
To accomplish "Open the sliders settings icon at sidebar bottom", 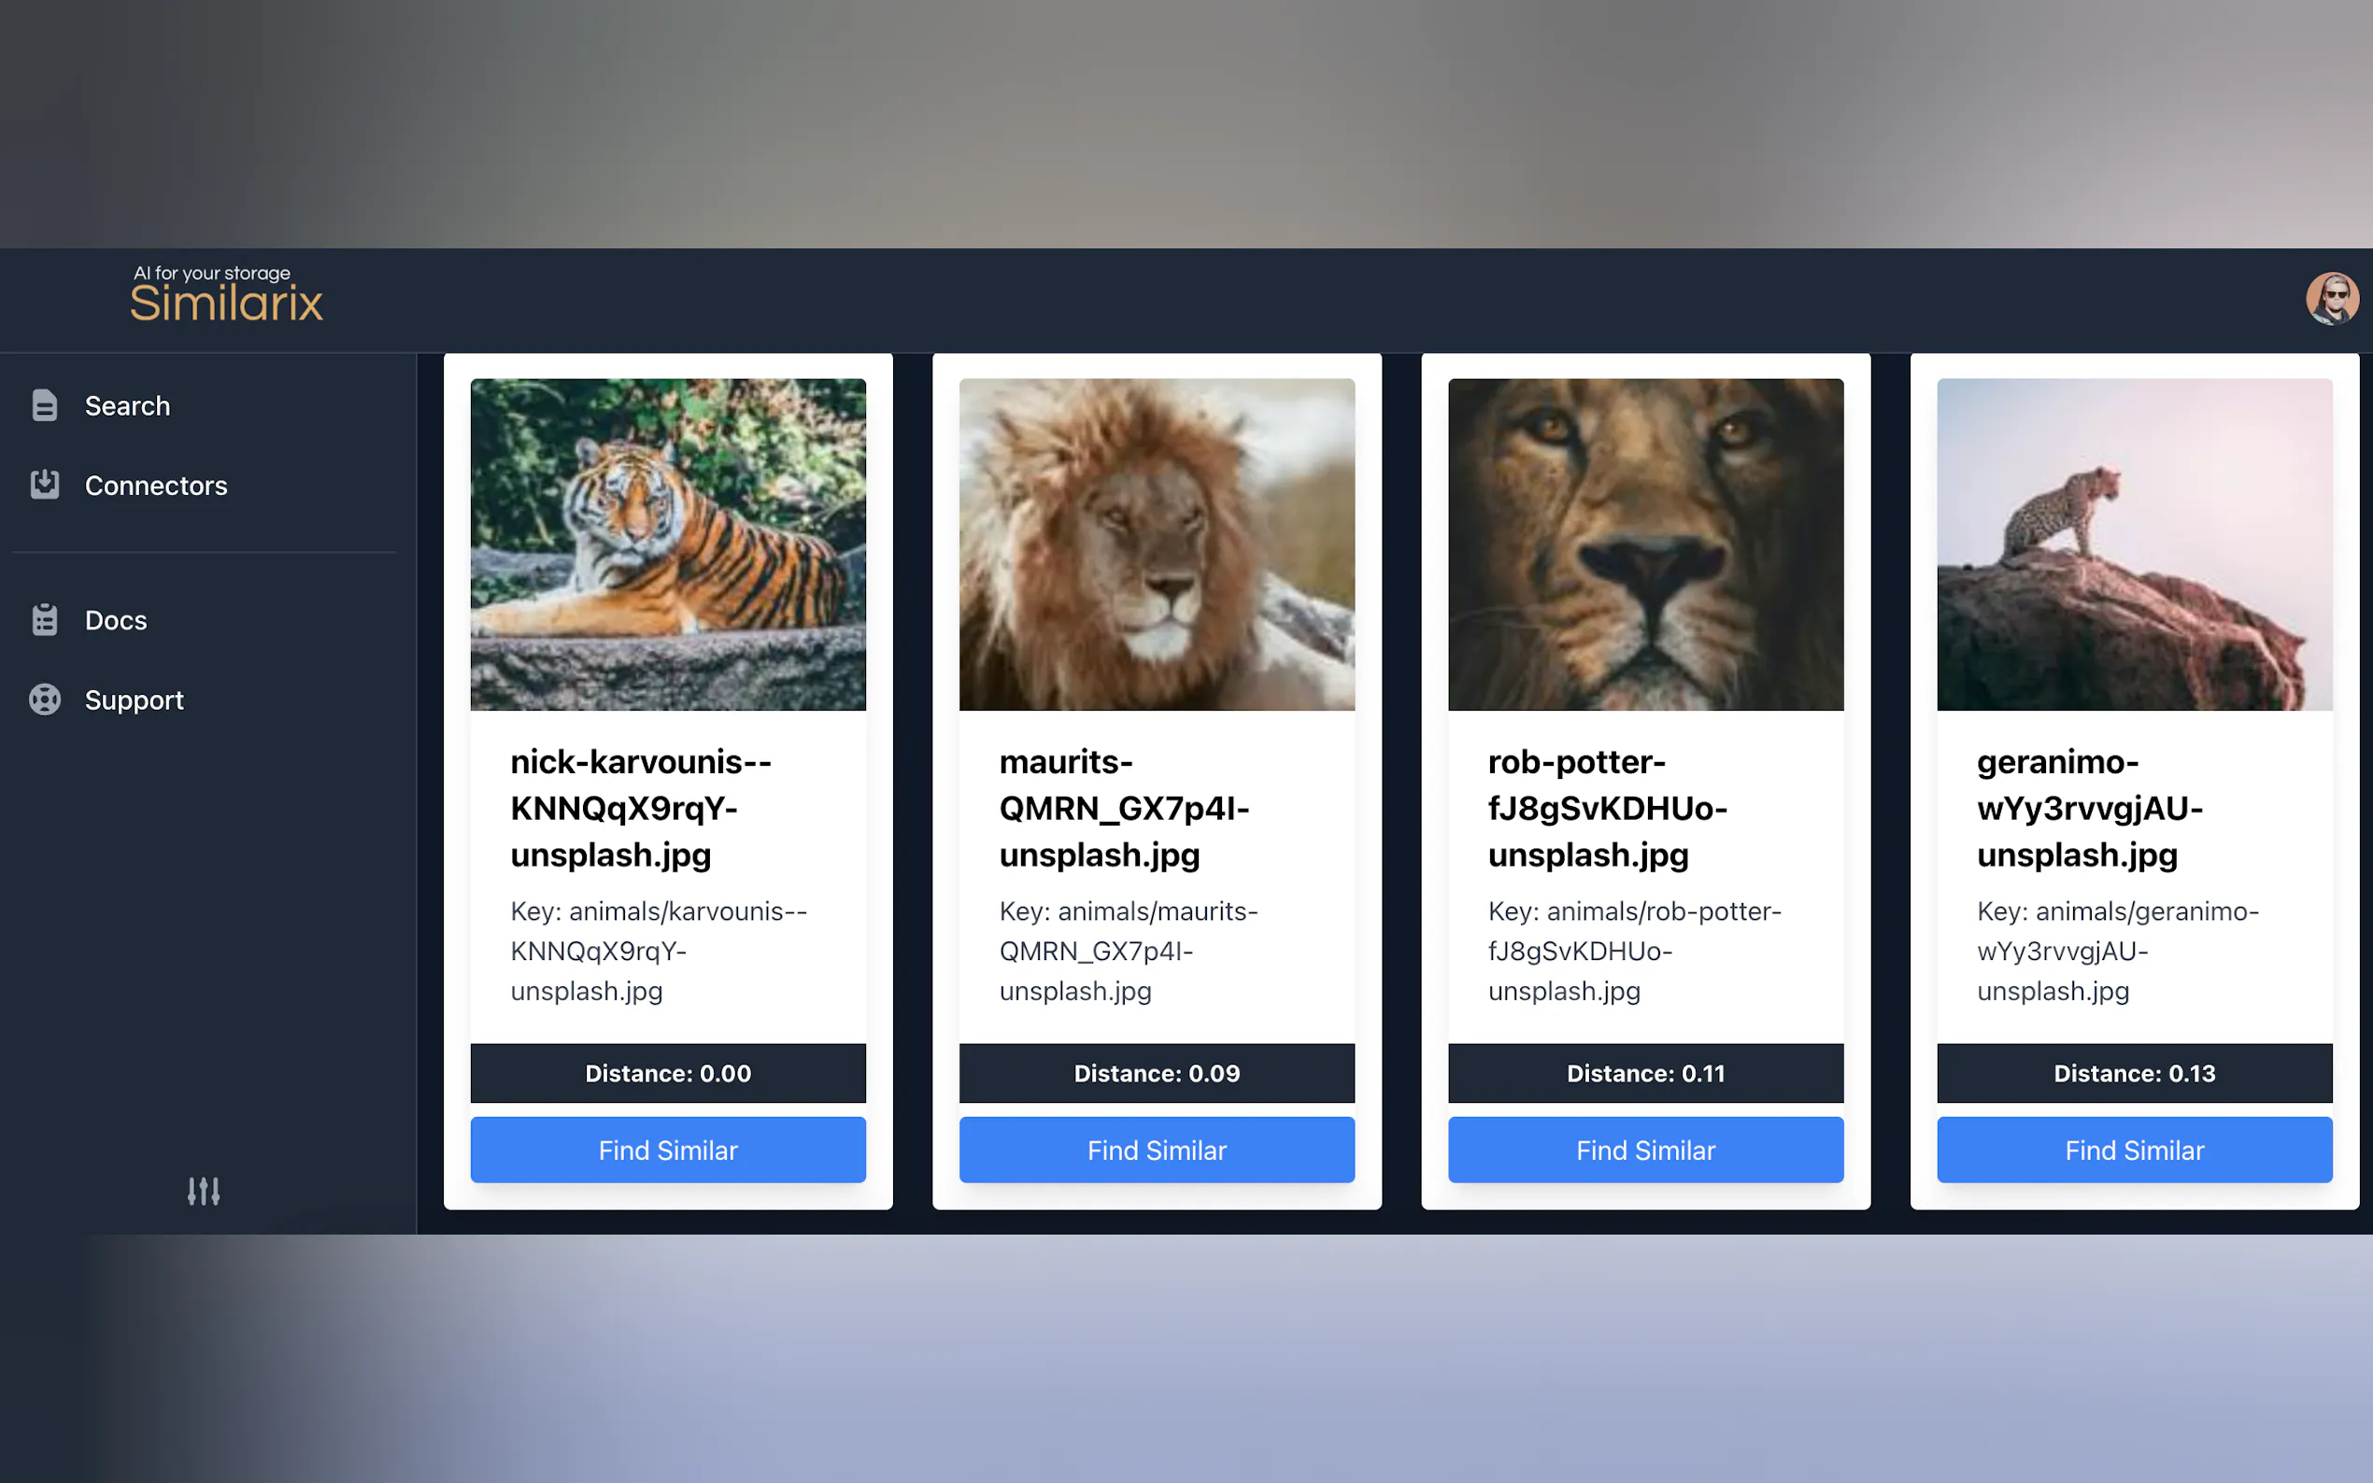I will point(204,1191).
